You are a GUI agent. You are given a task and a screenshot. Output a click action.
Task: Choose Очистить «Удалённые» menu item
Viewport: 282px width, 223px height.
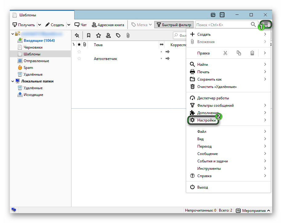click(x=228, y=87)
